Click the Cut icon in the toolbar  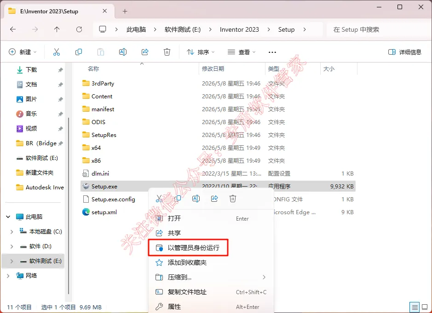(57, 52)
